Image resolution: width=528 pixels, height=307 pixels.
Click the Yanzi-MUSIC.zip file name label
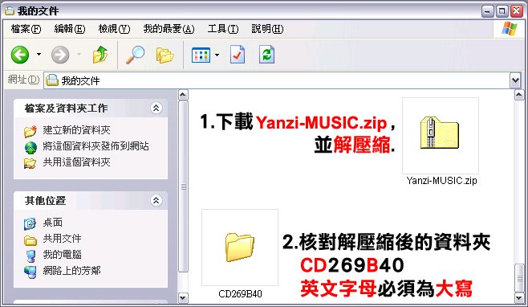click(441, 181)
